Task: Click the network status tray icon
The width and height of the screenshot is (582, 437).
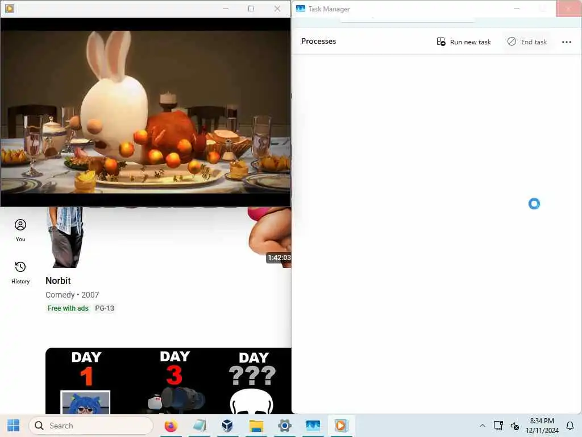Action: [498, 426]
